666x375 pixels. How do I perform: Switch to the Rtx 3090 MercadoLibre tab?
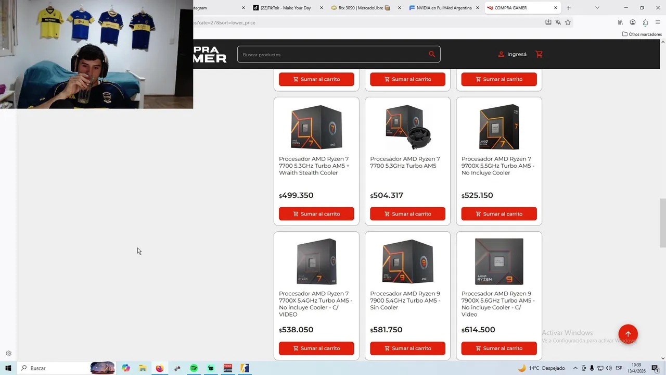(365, 8)
